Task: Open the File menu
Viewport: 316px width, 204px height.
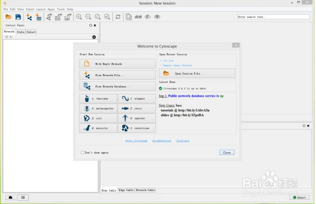Action: click(6, 9)
